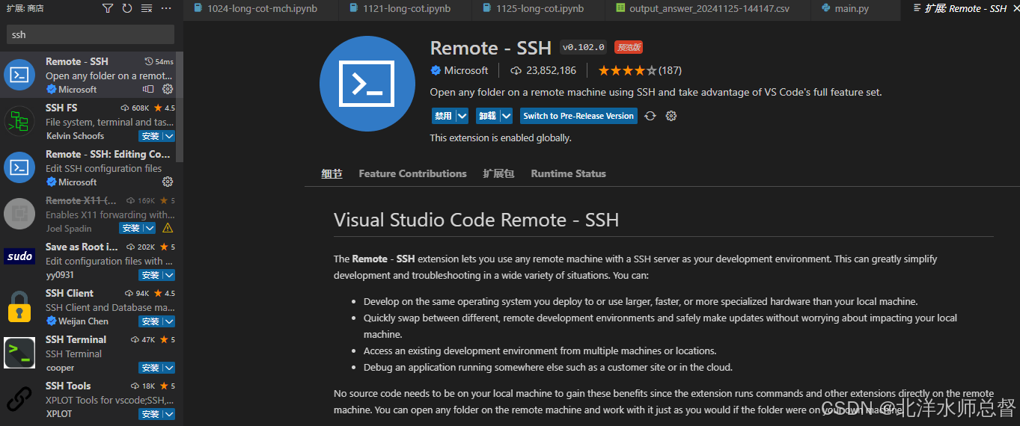
Task: Click the extensions list scrollbar
Action: (180, 107)
